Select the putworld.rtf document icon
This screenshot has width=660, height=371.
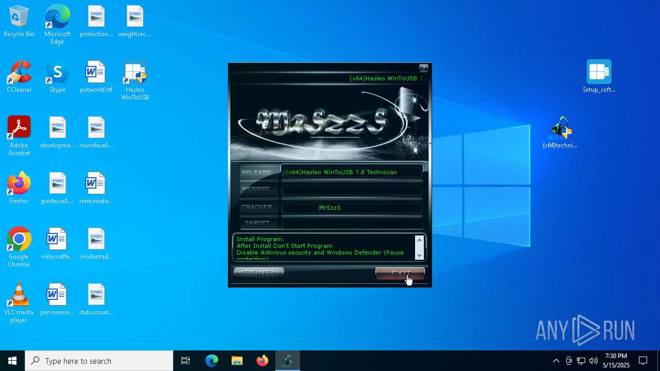pos(96,77)
